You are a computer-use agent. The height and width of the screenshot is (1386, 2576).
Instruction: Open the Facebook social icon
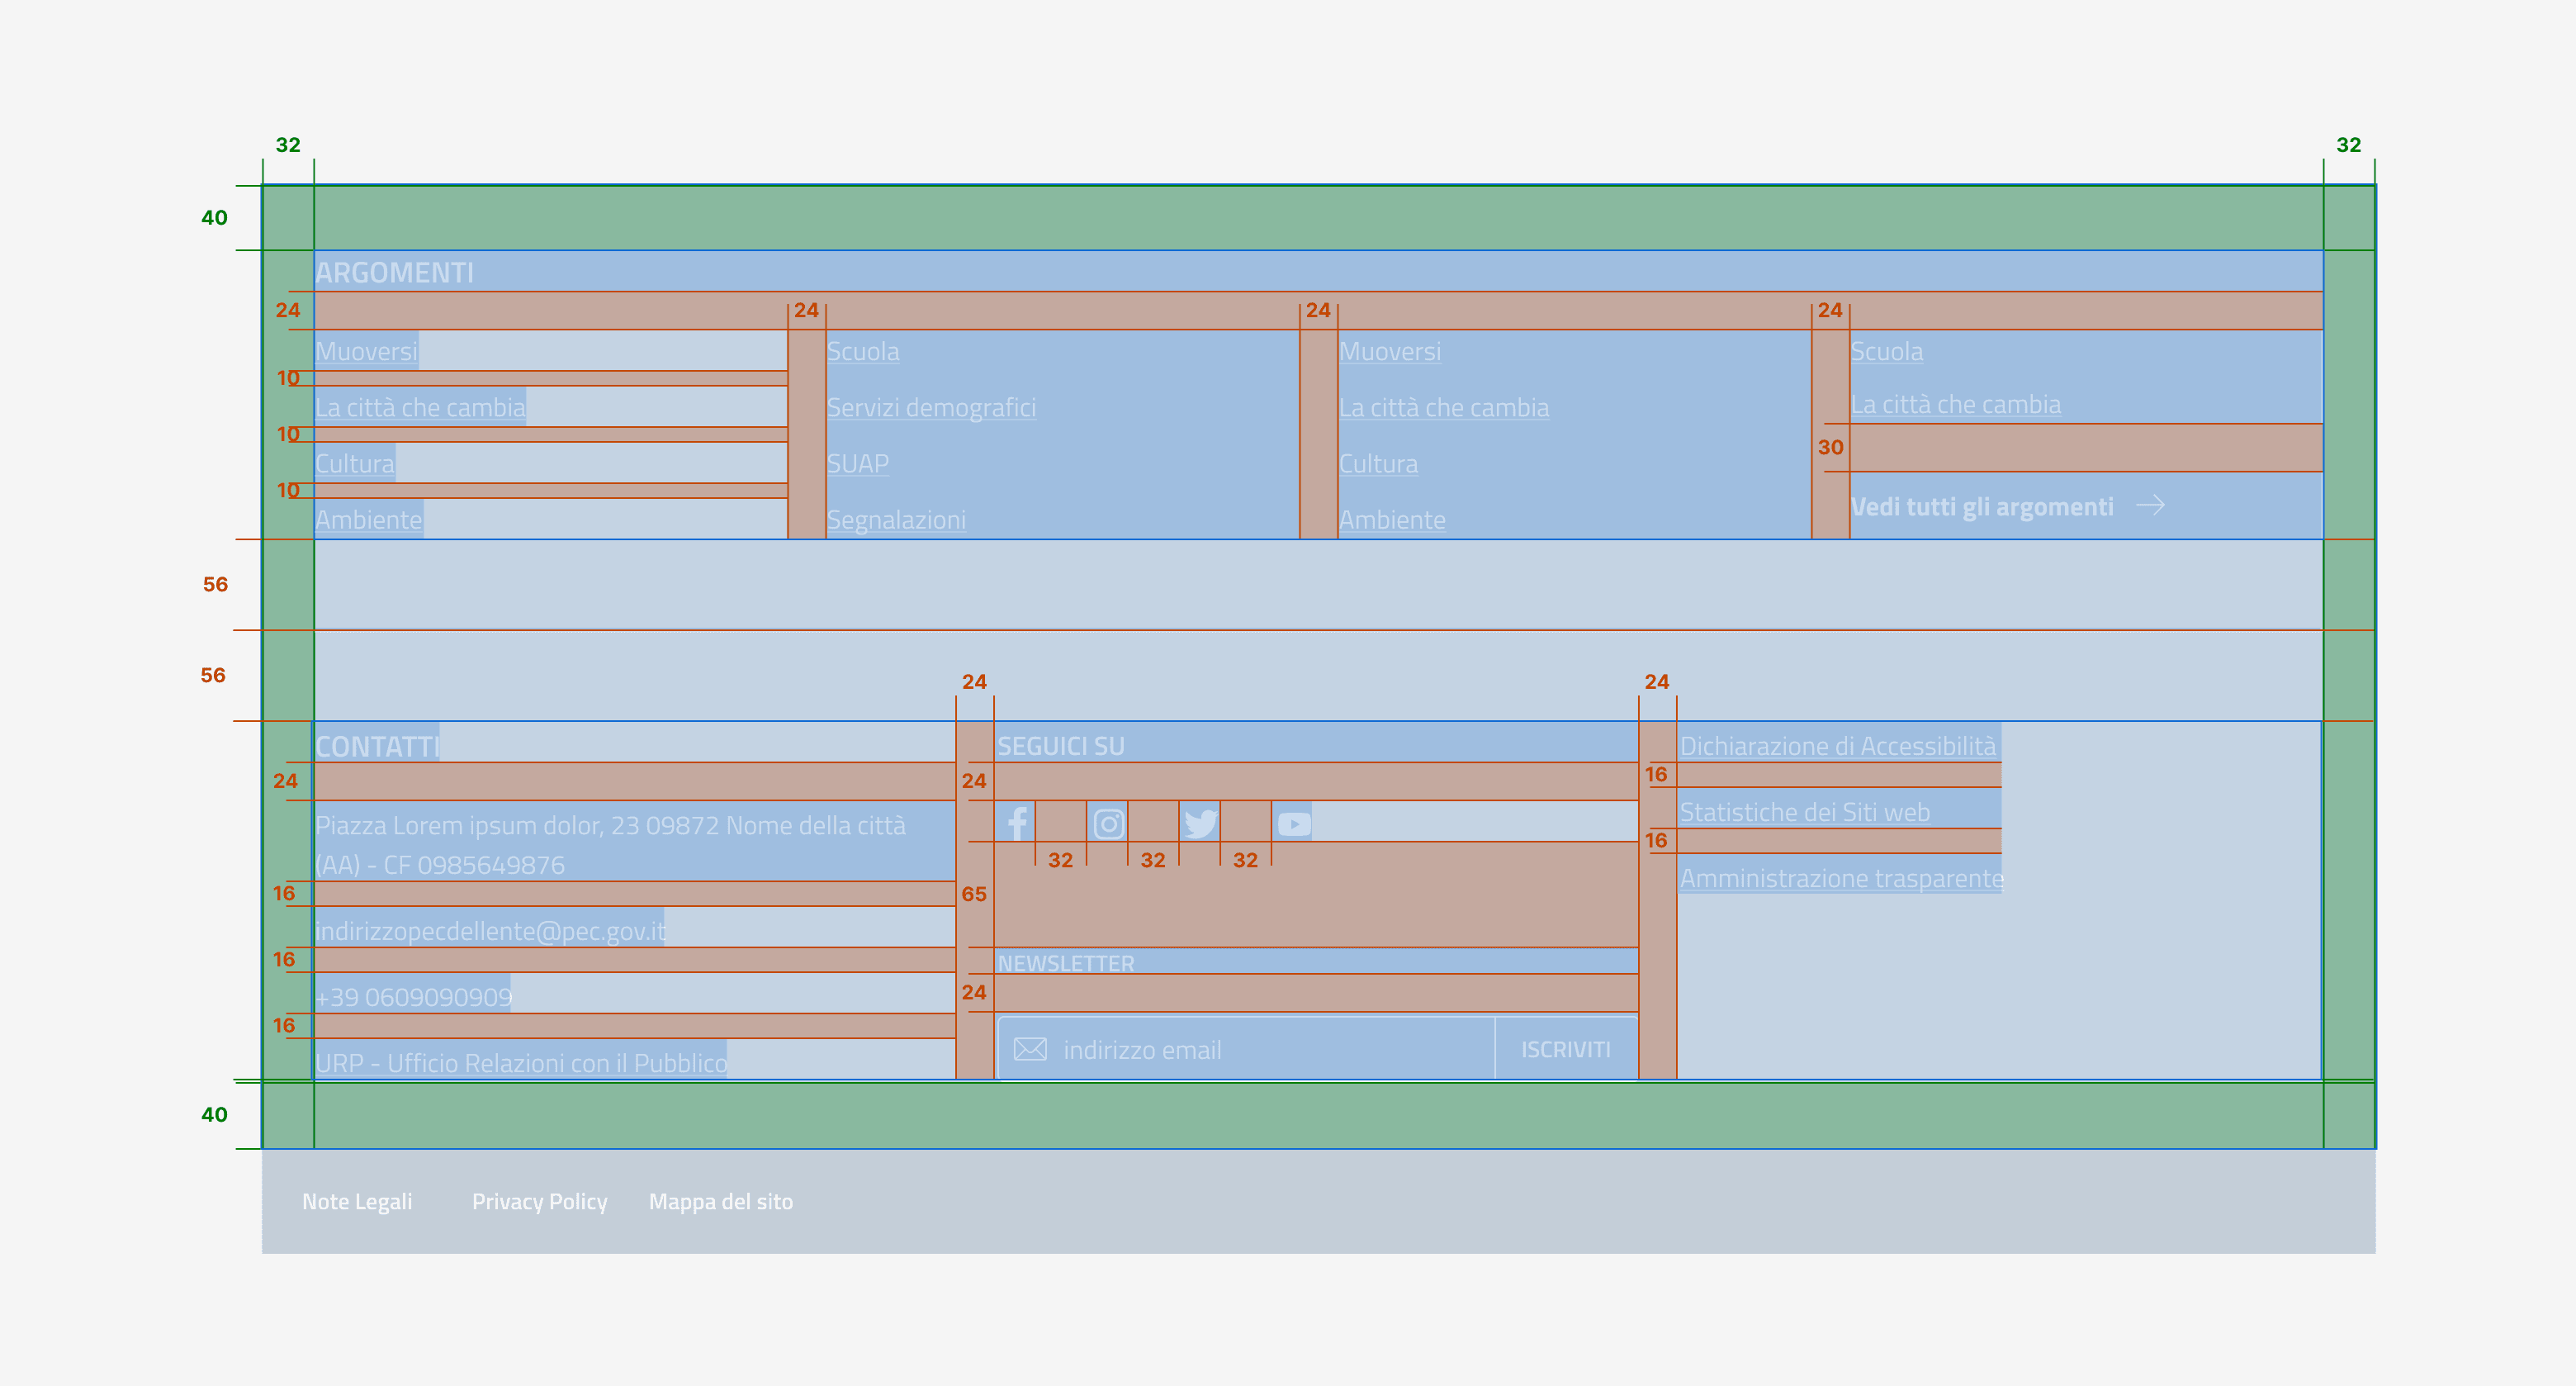[x=1016, y=823]
